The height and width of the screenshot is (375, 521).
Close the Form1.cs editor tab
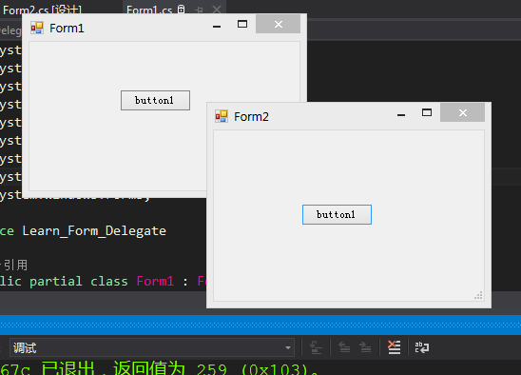pyautogui.click(x=217, y=10)
